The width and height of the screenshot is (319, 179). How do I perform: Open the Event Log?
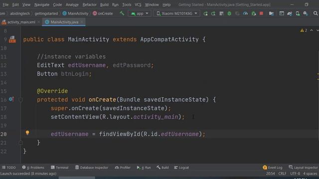(273, 168)
